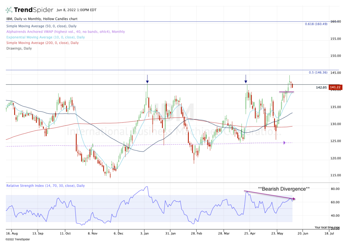The width and height of the screenshot is (348, 242).
Task: Open the Alphatrends Anchored VWAP indicator settings
Action: pyautogui.click(x=66, y=32)
